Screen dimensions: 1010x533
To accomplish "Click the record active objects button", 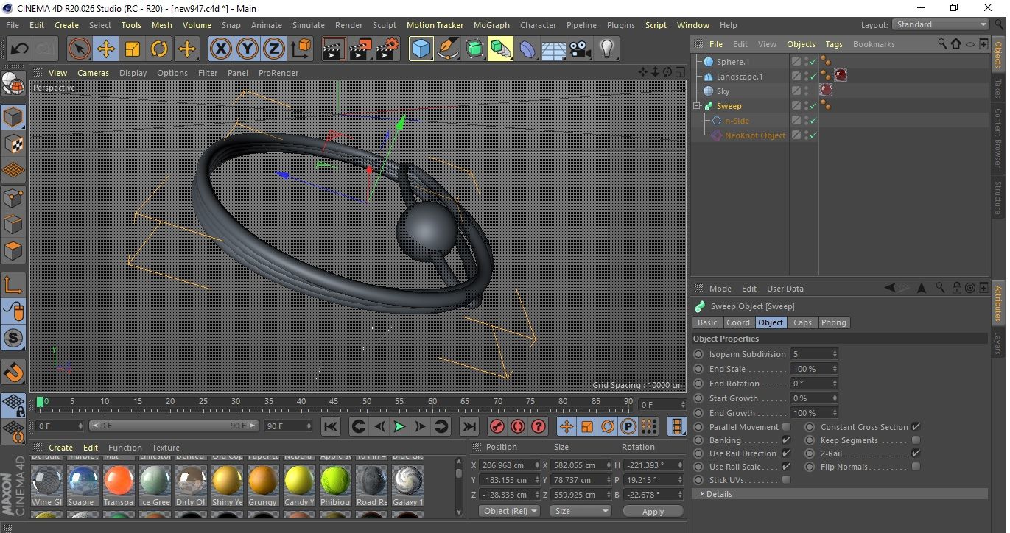I will 497,426.
